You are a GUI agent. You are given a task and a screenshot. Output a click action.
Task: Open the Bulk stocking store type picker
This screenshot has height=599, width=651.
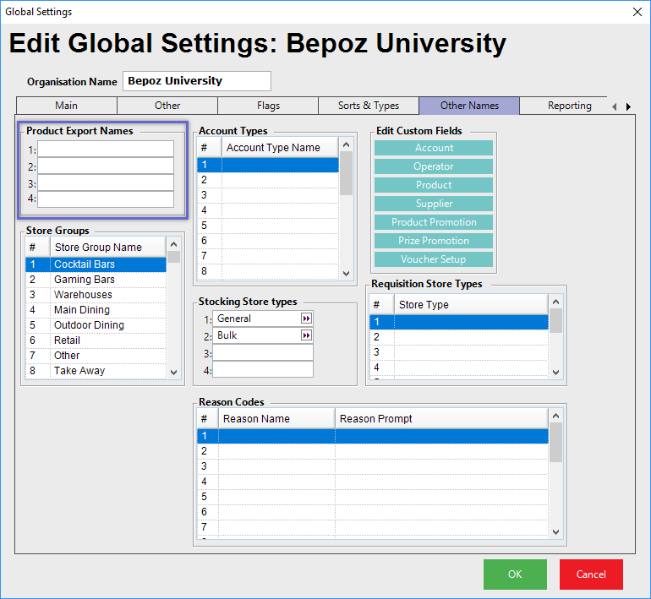306,335
